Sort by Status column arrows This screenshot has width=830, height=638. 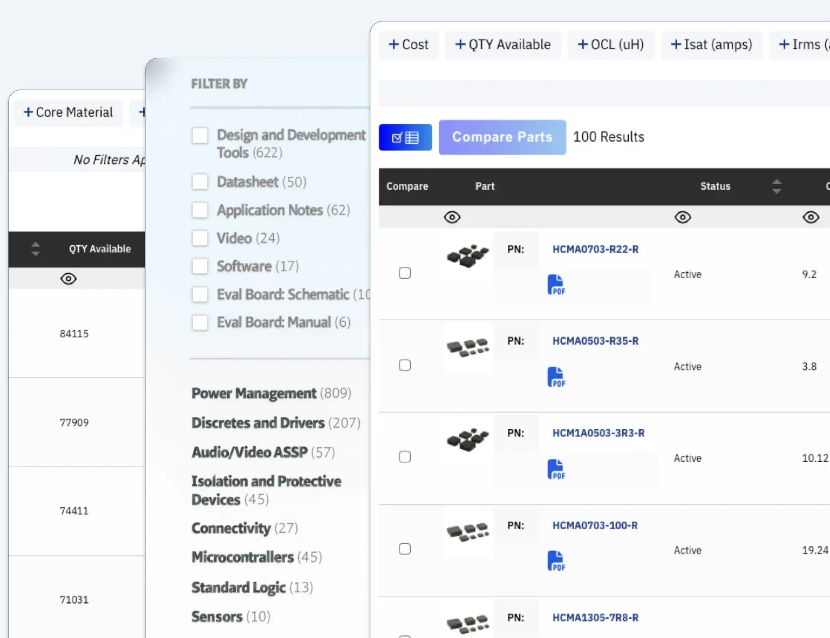(x=776, y=187)
